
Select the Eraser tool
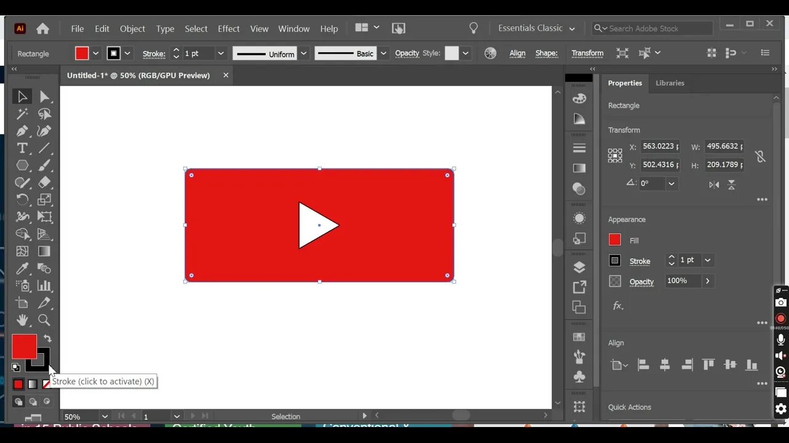point(44,183)
